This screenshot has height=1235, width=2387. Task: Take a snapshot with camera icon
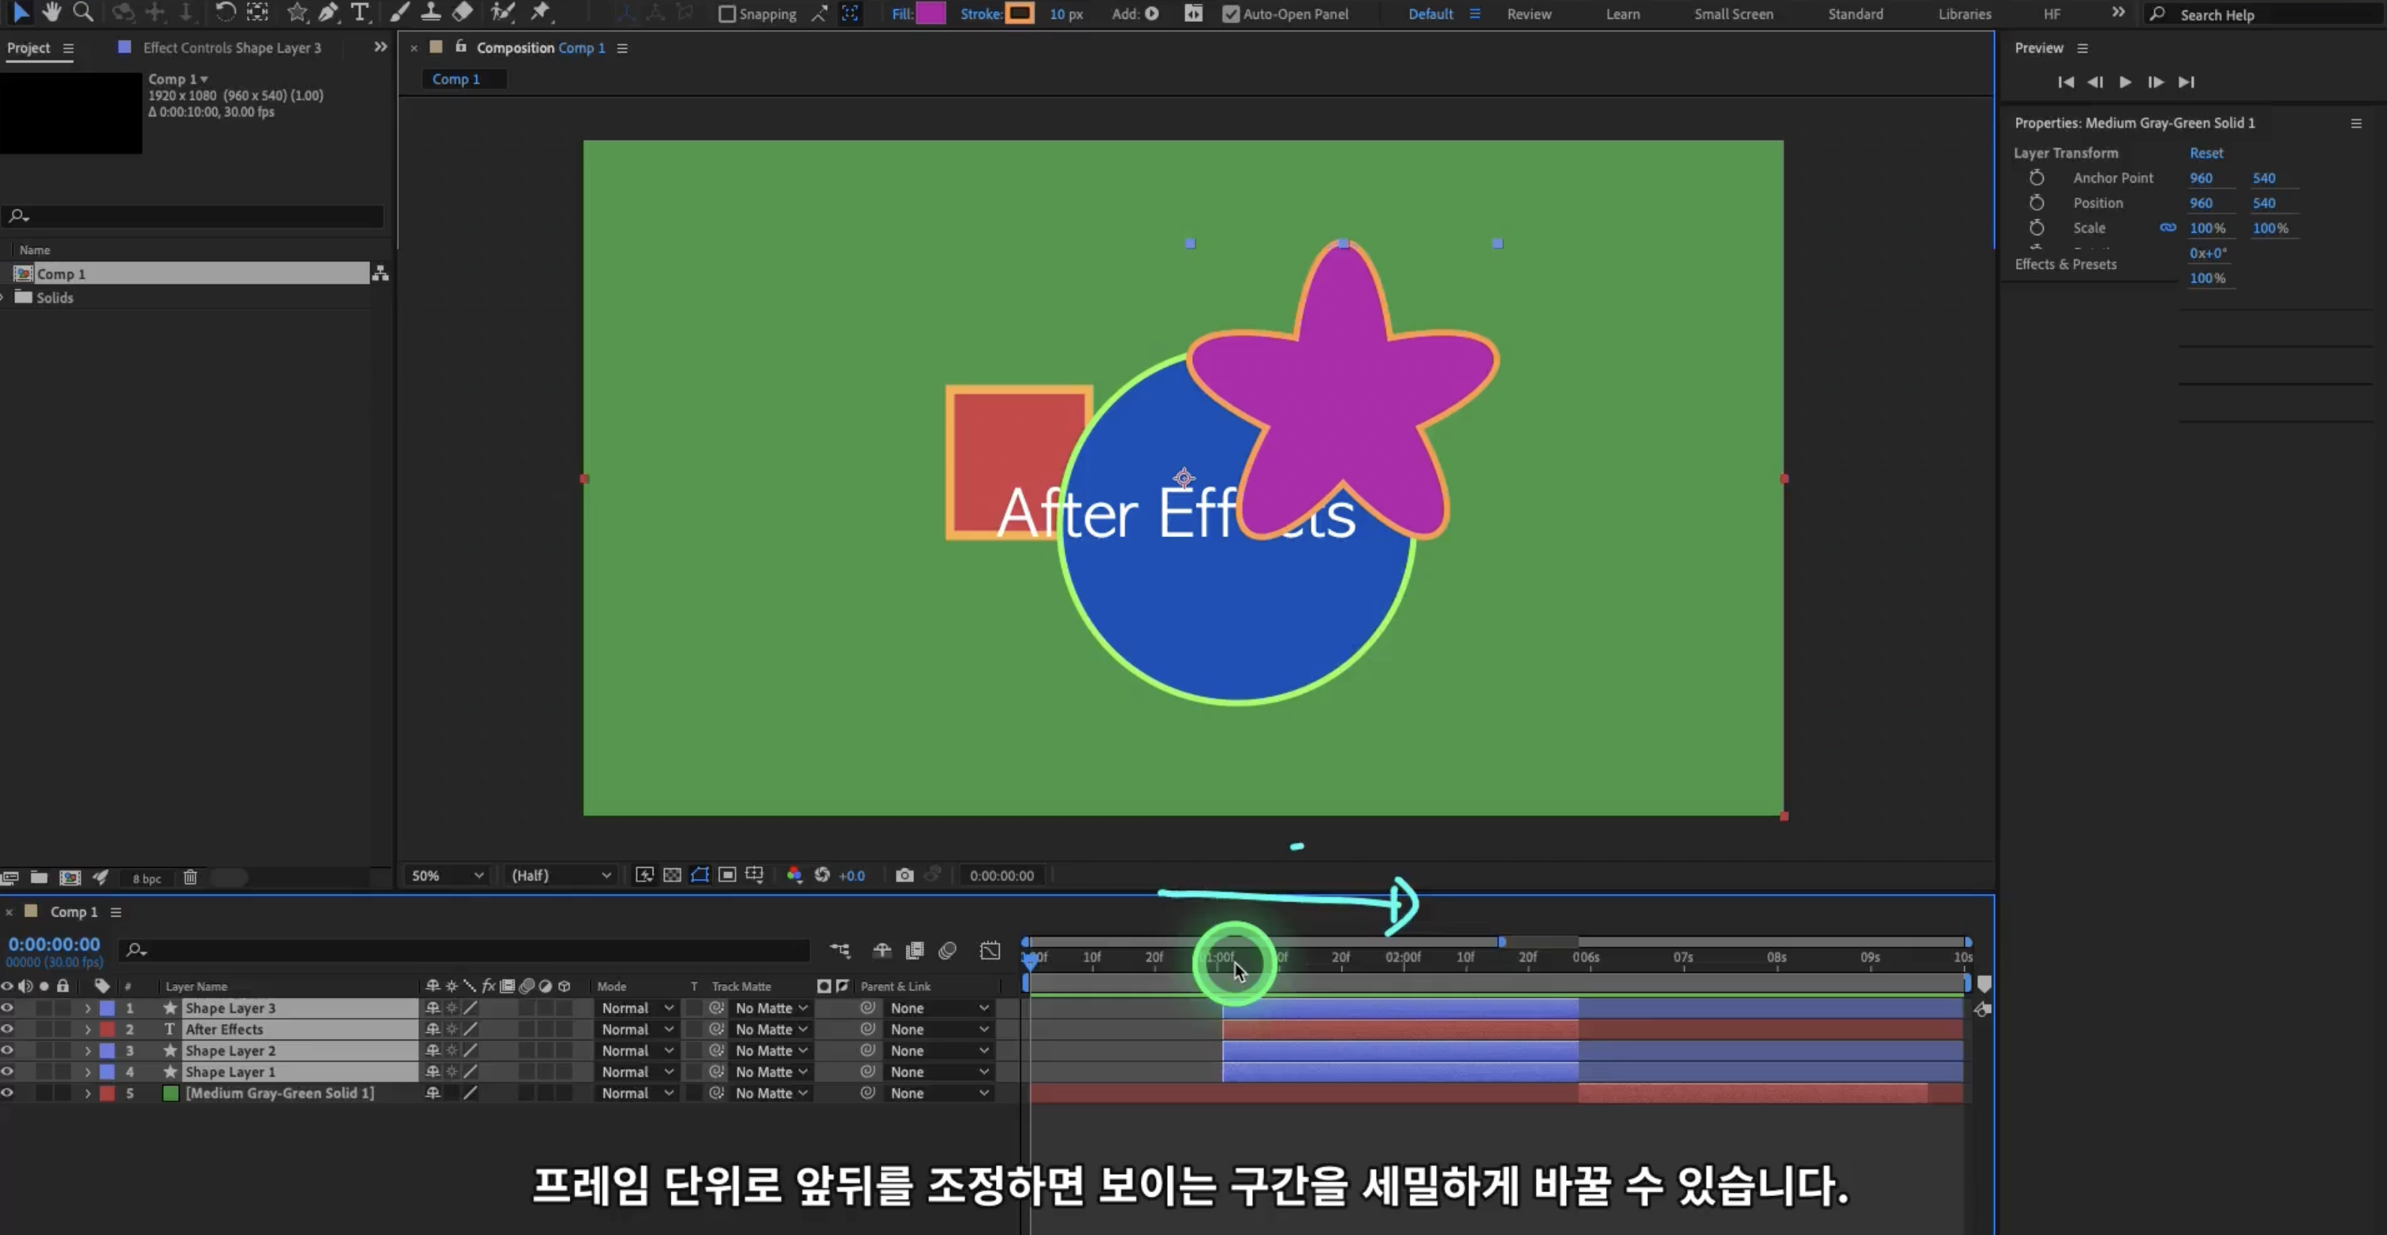(x=904, y=875)
